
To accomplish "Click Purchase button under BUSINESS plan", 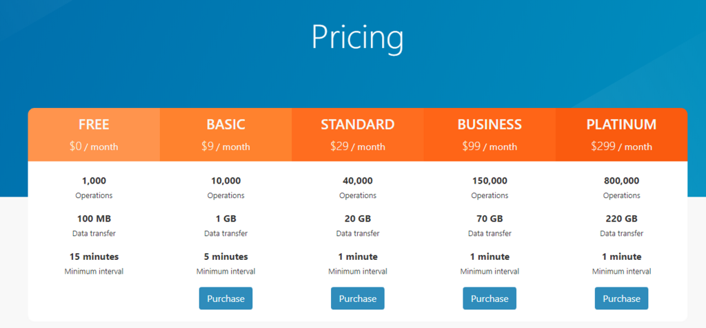I will point(490,298).
